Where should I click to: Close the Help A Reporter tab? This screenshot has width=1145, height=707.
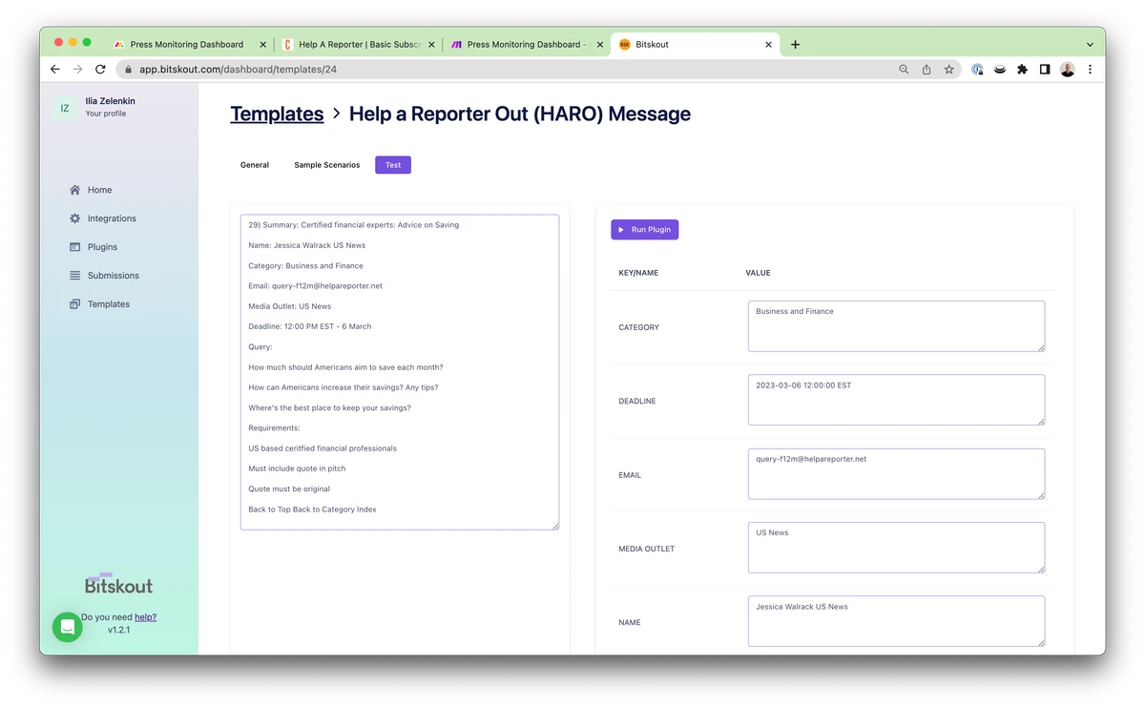click(431, 44)
